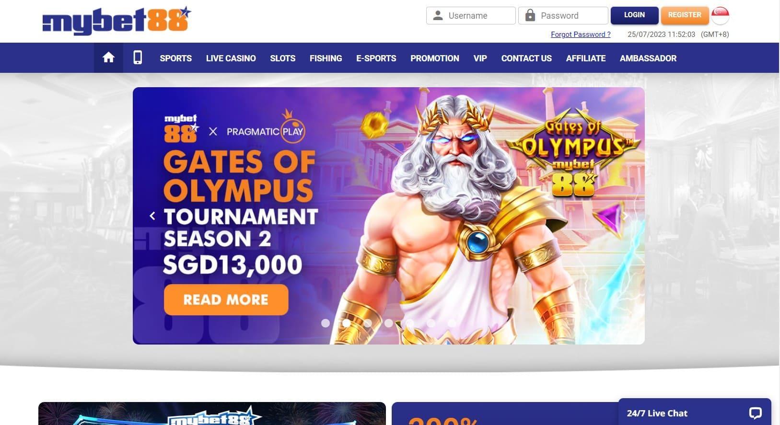Open the mobile phone icon page
Screen dimensions: 780x425
pyautogui.click(x=138, y=58)
